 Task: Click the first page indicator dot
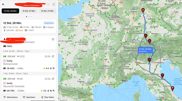pos(27,17)
